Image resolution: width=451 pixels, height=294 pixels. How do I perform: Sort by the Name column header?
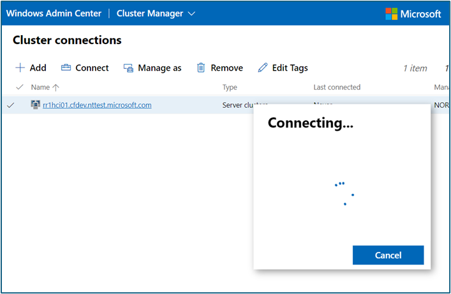tap(40, 87)
